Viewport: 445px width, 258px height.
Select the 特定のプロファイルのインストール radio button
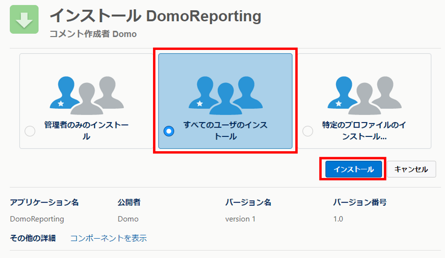(308, 131)
